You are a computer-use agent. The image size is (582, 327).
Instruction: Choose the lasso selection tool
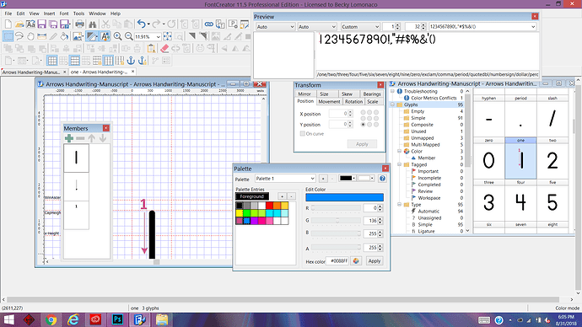pyautogui.click(x=19, y=36)
